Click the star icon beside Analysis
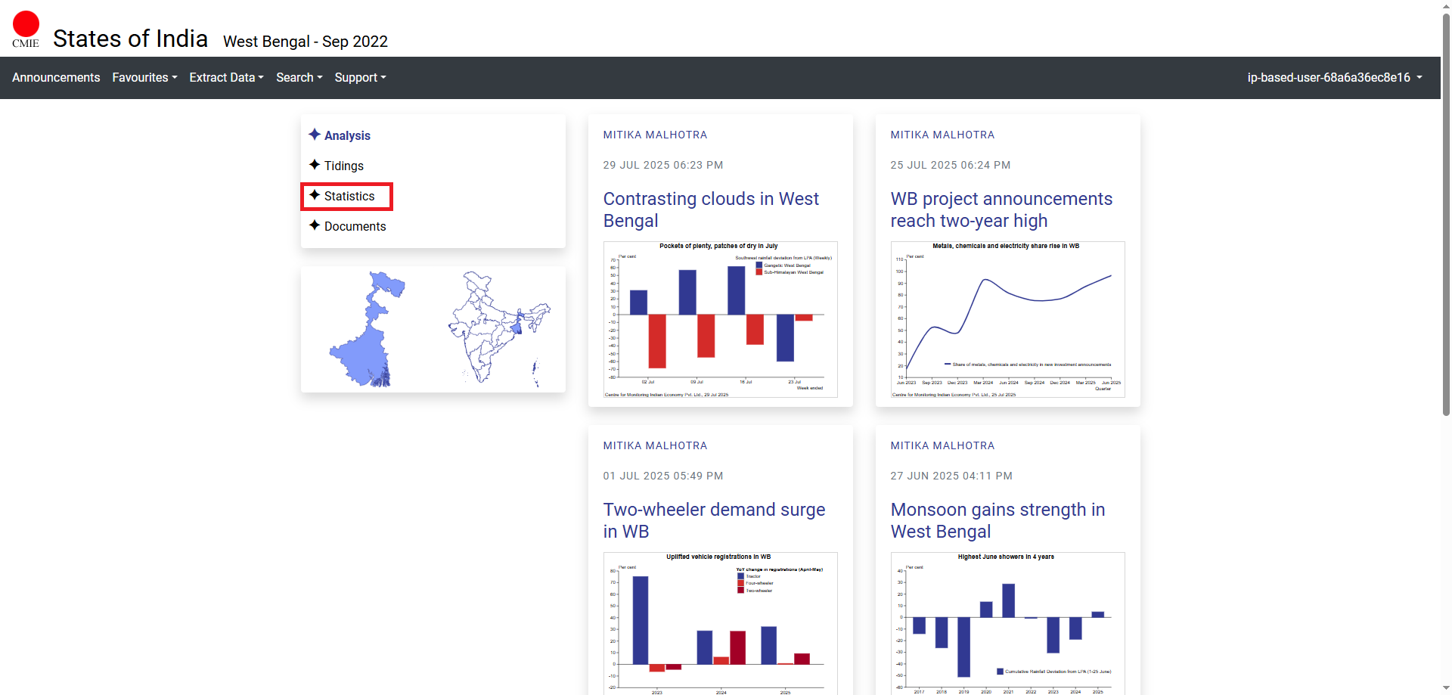Viewport: 1452px width, 695px height. coord(315,135)
